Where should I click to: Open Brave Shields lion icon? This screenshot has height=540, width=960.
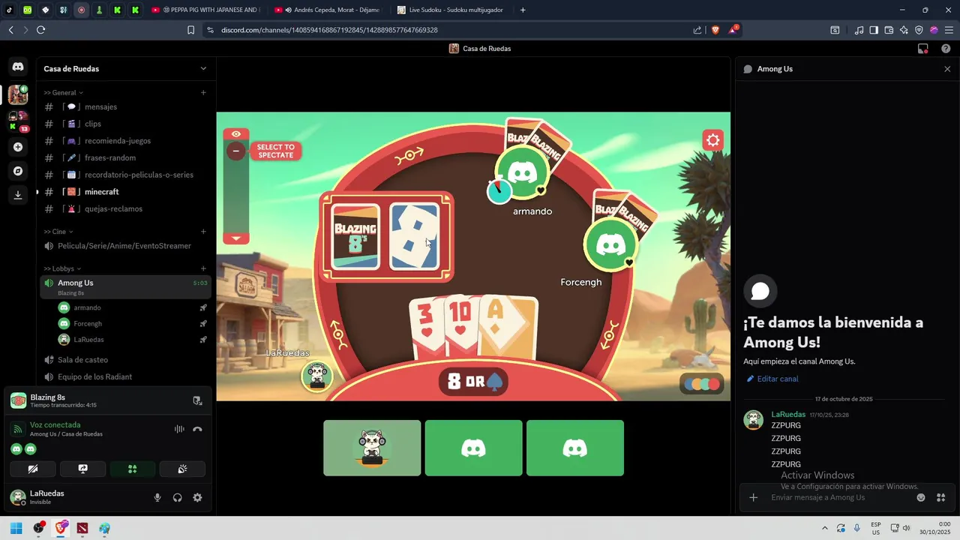pos(715,30)
